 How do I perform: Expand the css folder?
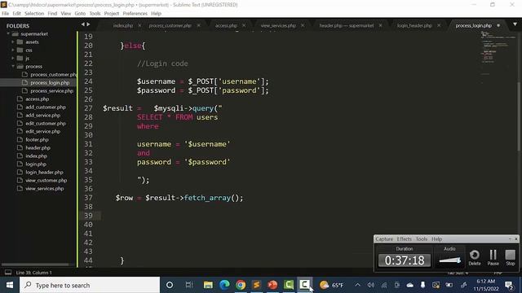point(13,50)
